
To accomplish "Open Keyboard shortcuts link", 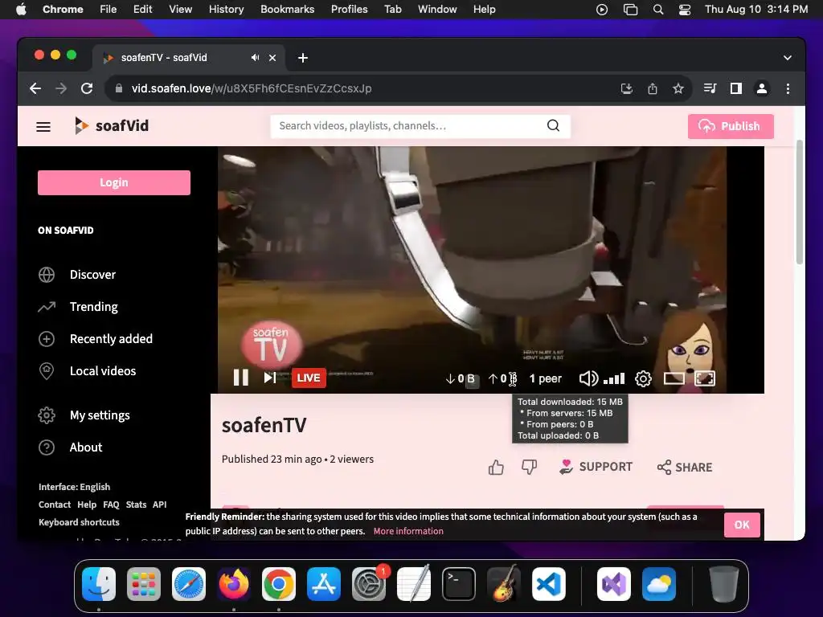I will pos(79,522).
